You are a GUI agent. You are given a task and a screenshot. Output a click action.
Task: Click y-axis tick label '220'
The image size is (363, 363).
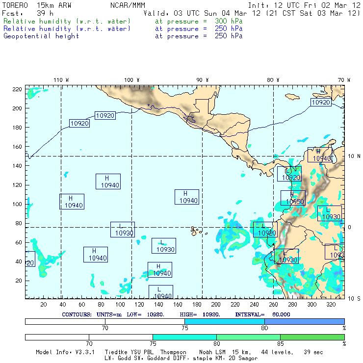pyautogui.click(x=17, y=89)
